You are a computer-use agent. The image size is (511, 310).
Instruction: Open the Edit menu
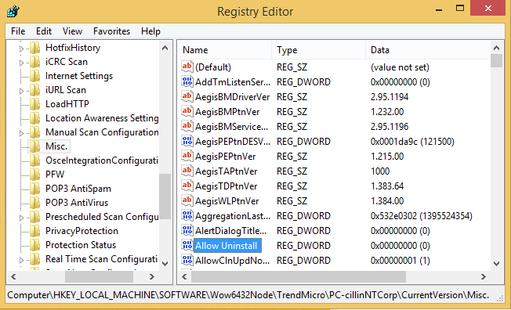coord(44,31)
